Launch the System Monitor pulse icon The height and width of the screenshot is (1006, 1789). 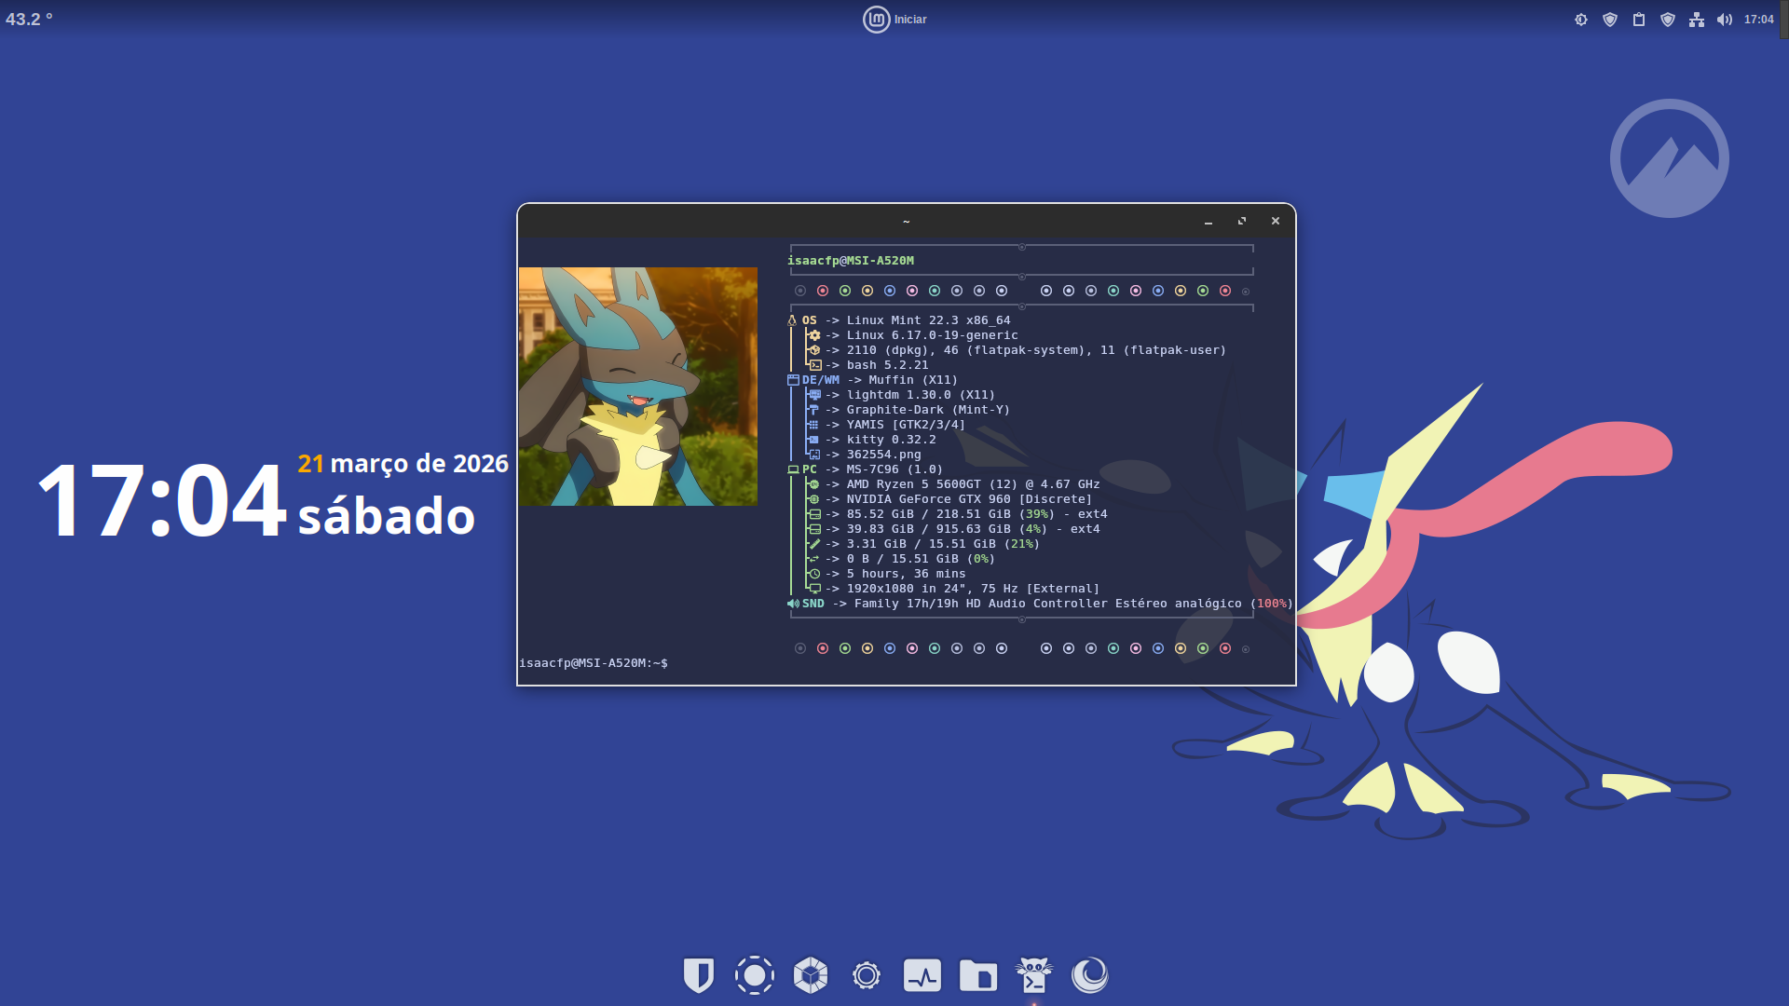922,975
